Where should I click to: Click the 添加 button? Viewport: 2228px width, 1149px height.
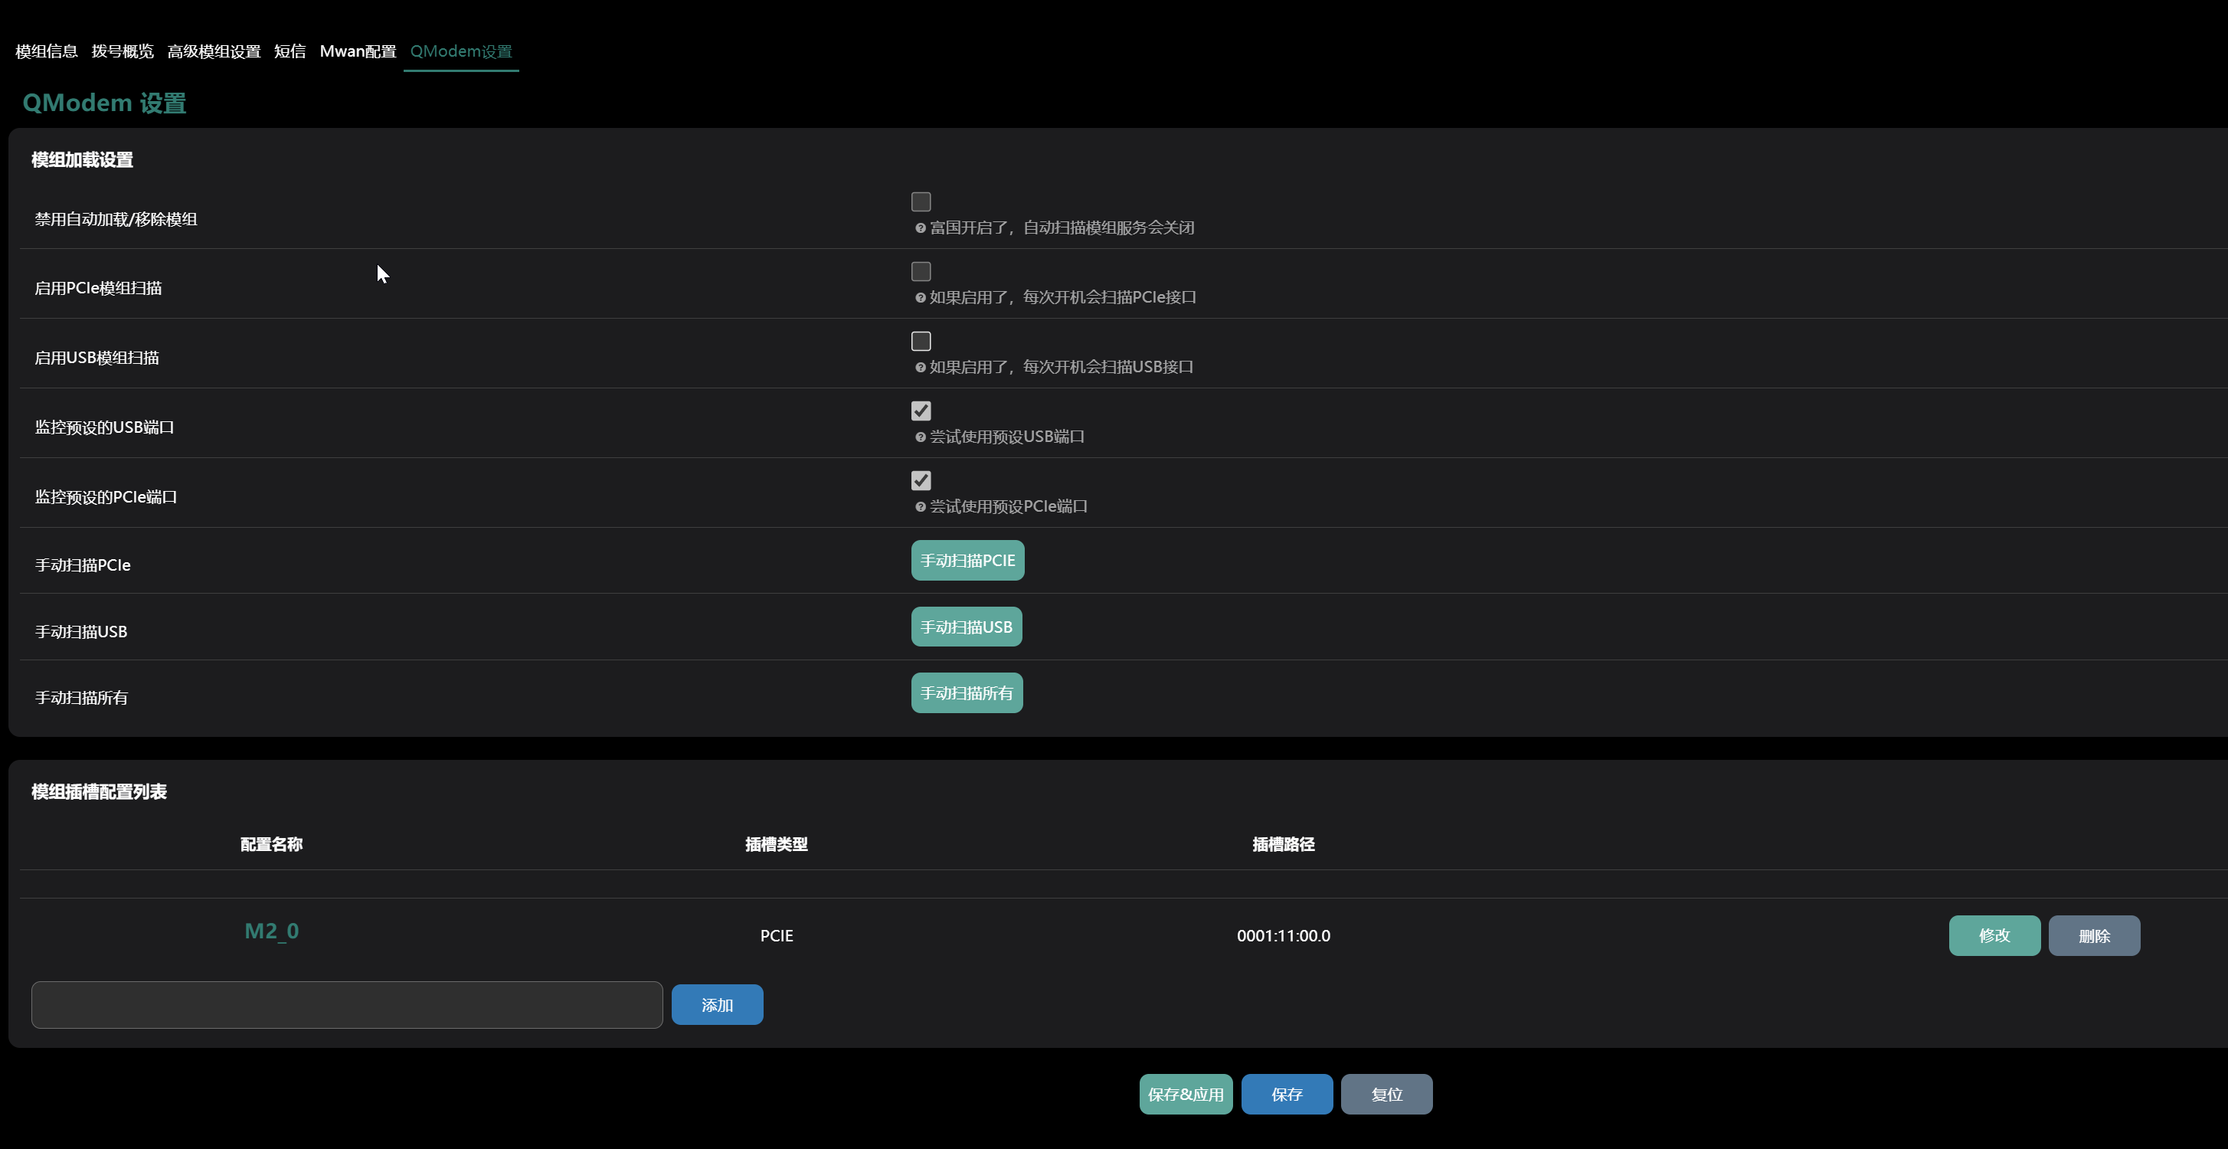[x=717, y=1004]
